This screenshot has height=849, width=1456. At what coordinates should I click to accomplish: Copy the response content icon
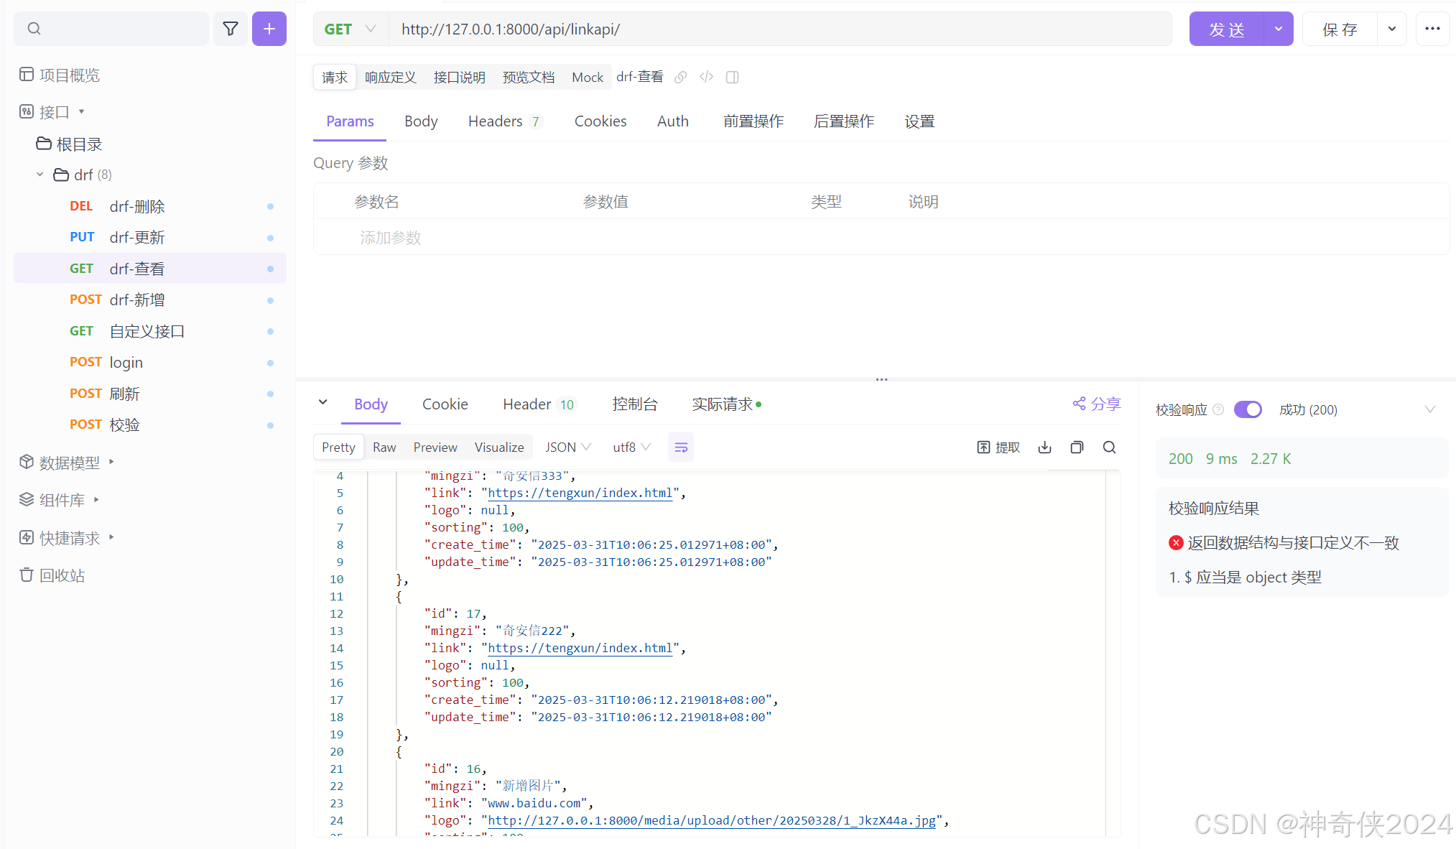click(1077, 447)
